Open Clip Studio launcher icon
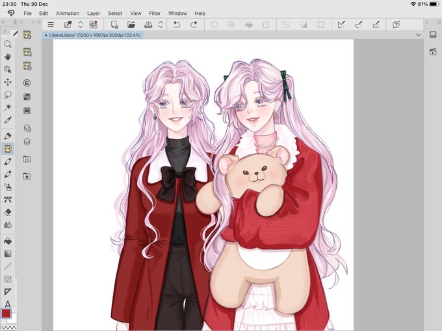Screen dimensions: 442x331 click(94, 25)
